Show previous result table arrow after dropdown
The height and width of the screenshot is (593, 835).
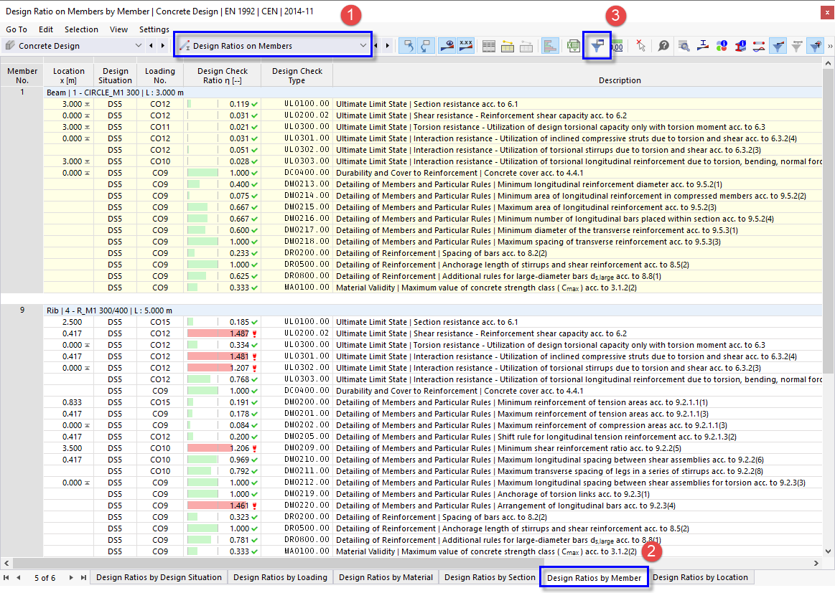376,46
